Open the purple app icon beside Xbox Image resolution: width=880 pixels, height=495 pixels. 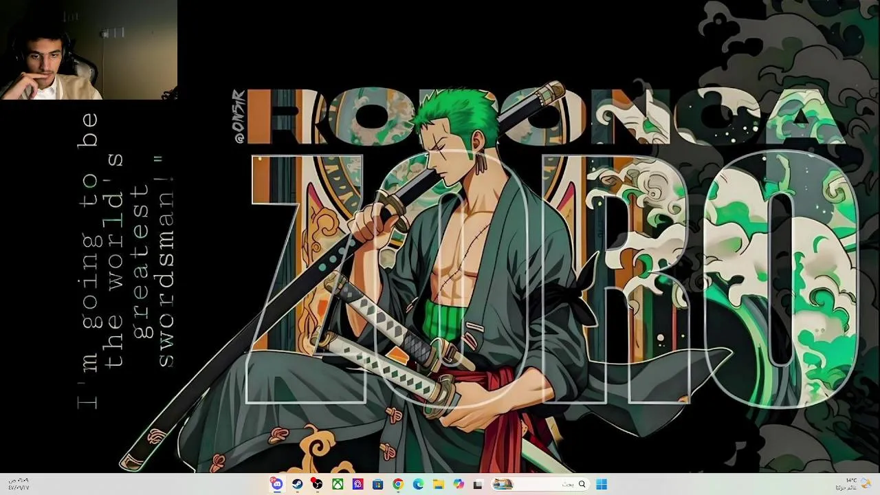coord(357,484)
